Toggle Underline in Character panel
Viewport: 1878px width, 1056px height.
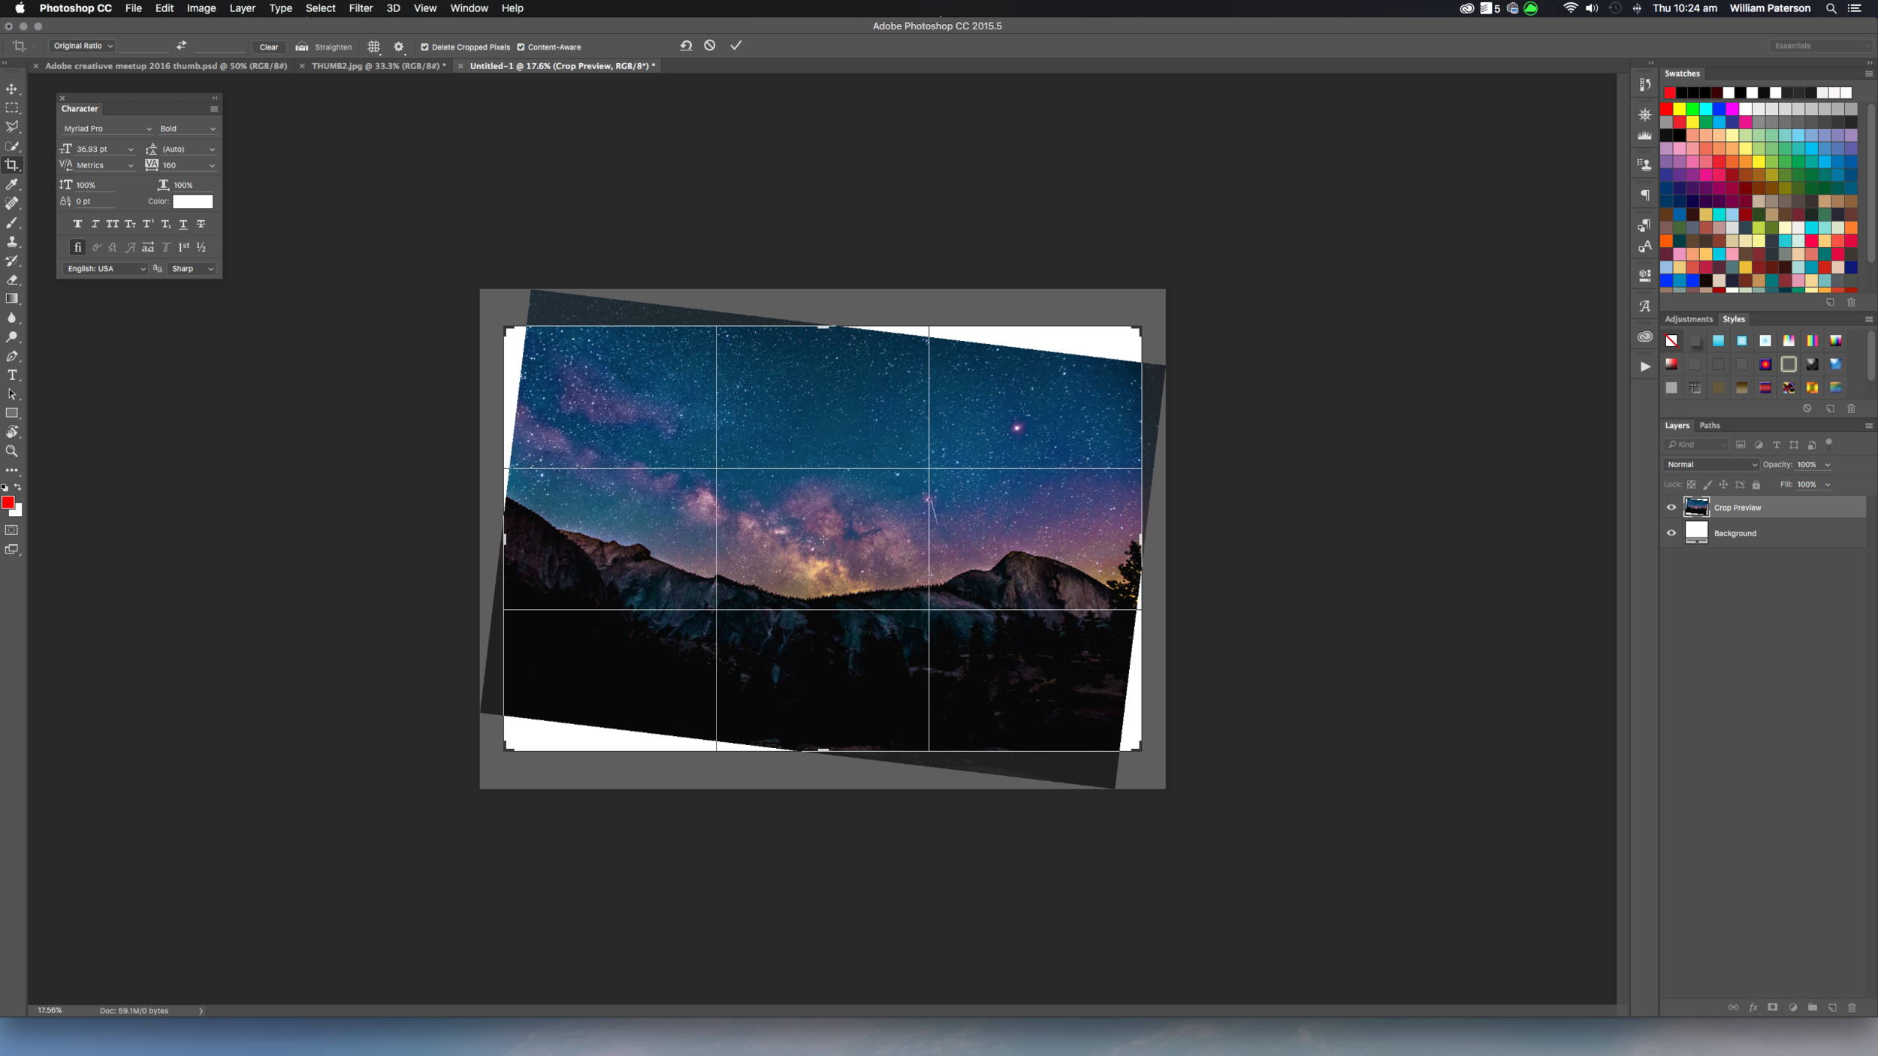pos(183,224)
